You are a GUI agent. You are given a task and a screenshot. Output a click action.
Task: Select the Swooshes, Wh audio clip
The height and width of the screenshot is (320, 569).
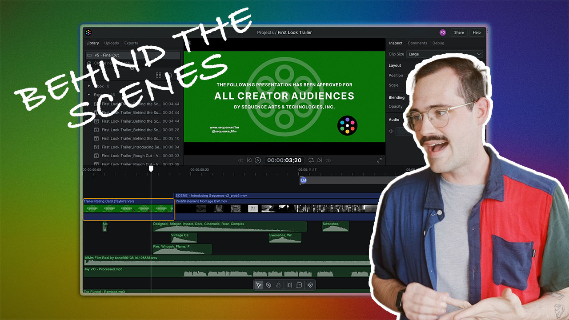pos(285,238)
